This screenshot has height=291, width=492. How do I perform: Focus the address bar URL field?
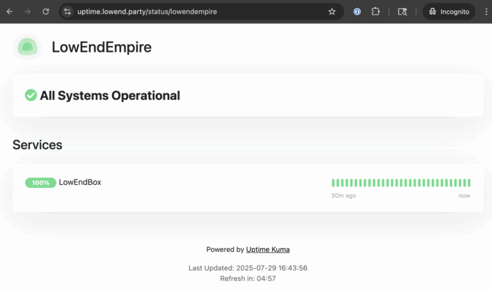(x=192, y=12)
